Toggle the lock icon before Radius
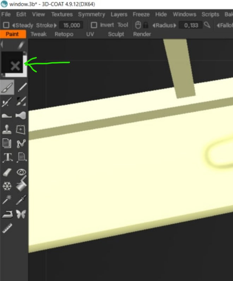233x281 pixels. pyautogui.click(x=146, y=25)
